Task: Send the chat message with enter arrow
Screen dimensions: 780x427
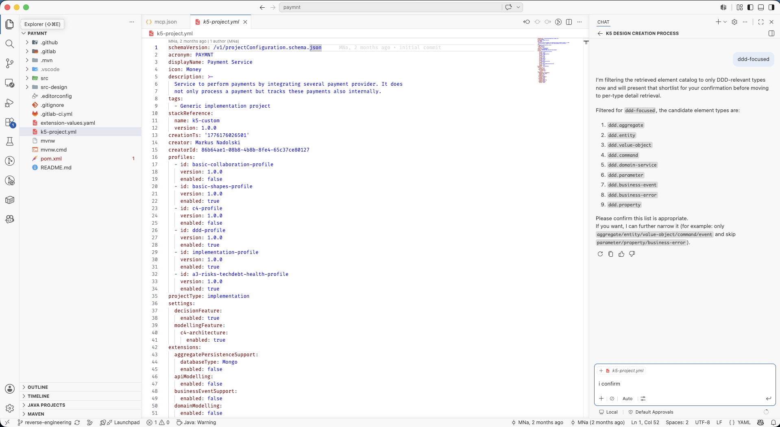Action: (768, 399)
